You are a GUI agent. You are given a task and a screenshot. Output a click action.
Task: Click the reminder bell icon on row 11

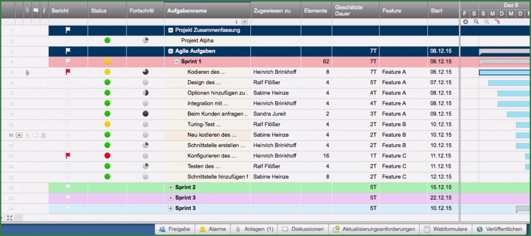[43, 135]
